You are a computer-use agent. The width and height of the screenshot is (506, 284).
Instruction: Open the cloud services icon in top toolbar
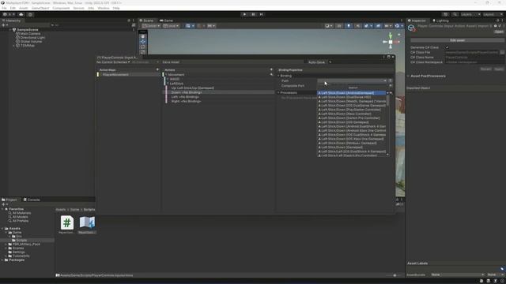tap(21, 14)
